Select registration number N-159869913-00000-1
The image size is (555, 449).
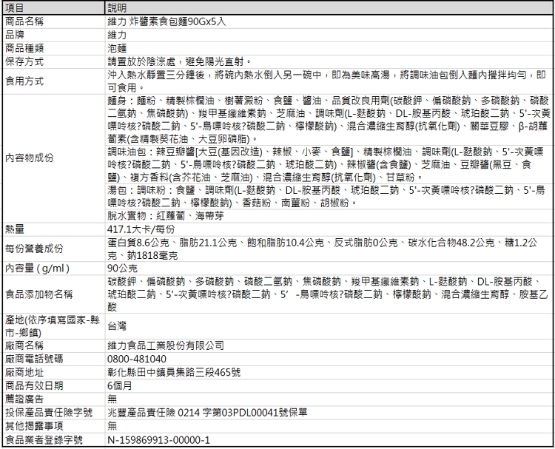point(159,439)
